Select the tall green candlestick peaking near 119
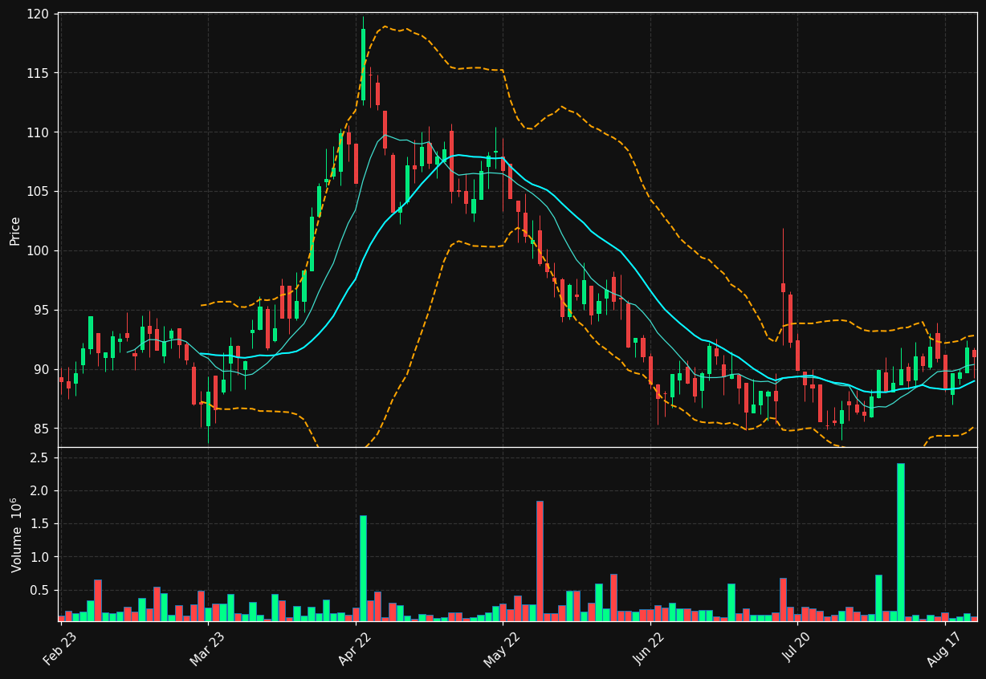 click(363, 64)
